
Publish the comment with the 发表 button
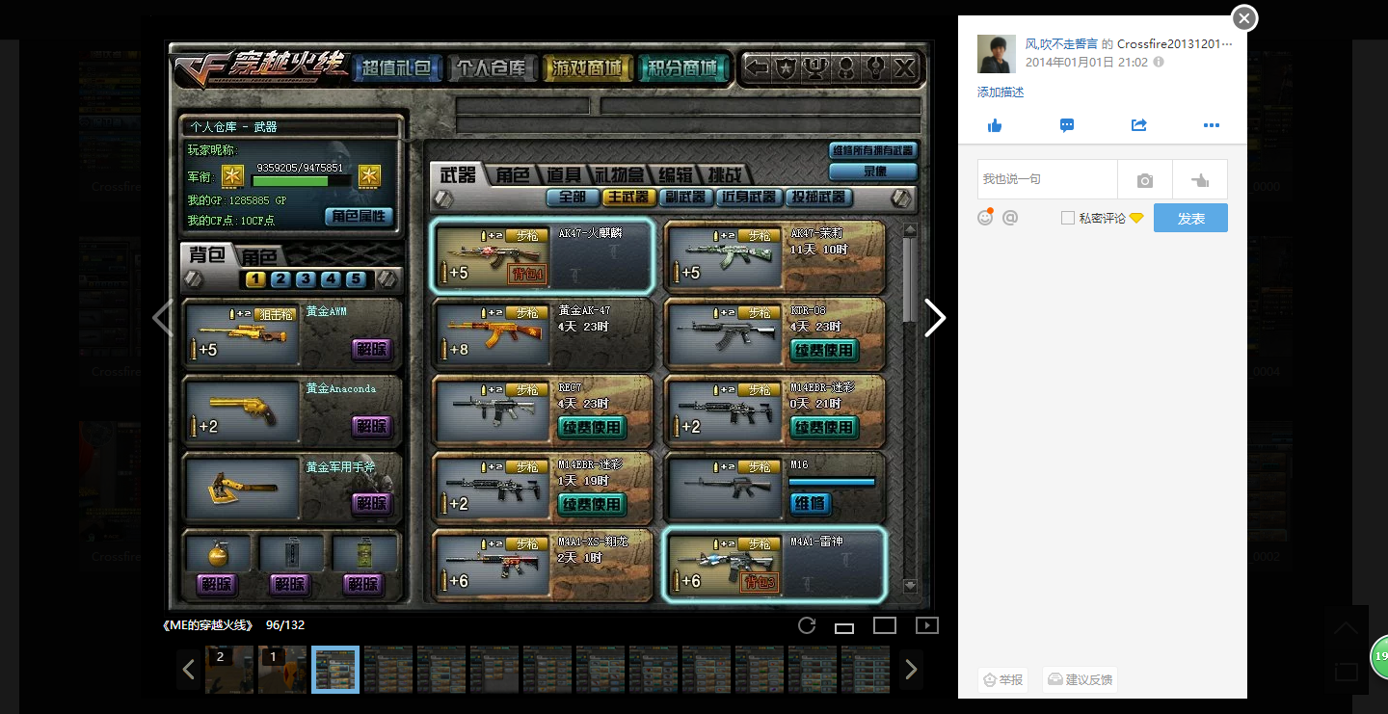pos(1190,218)
